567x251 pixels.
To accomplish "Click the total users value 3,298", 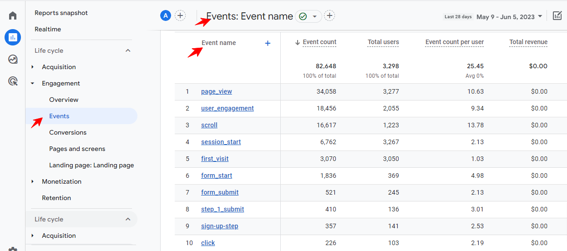I will 391,66.
